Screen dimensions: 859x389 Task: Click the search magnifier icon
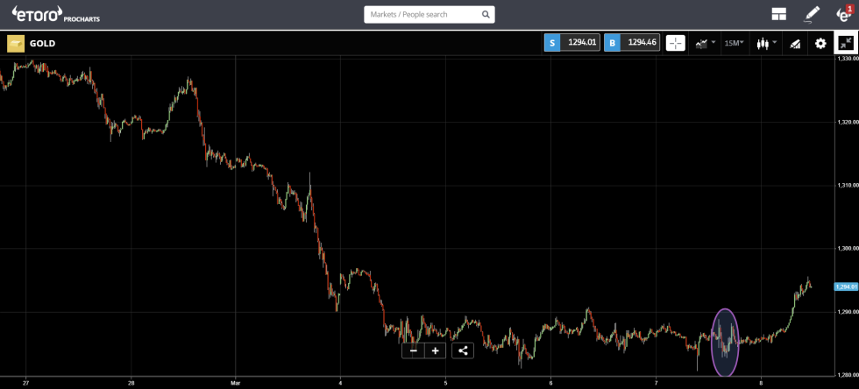coord(486,15)
